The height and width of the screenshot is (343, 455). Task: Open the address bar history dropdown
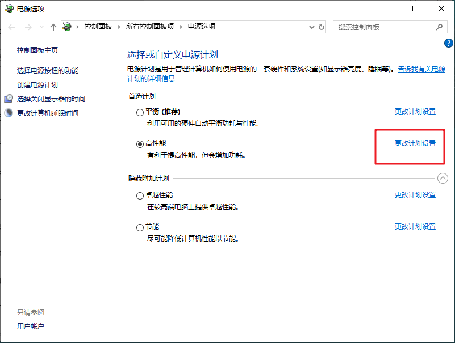312,27
